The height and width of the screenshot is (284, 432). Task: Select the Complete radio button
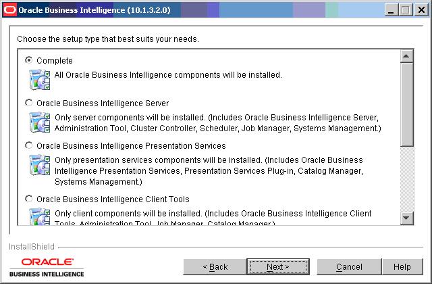pyautogui.click(x=29, y=60)
